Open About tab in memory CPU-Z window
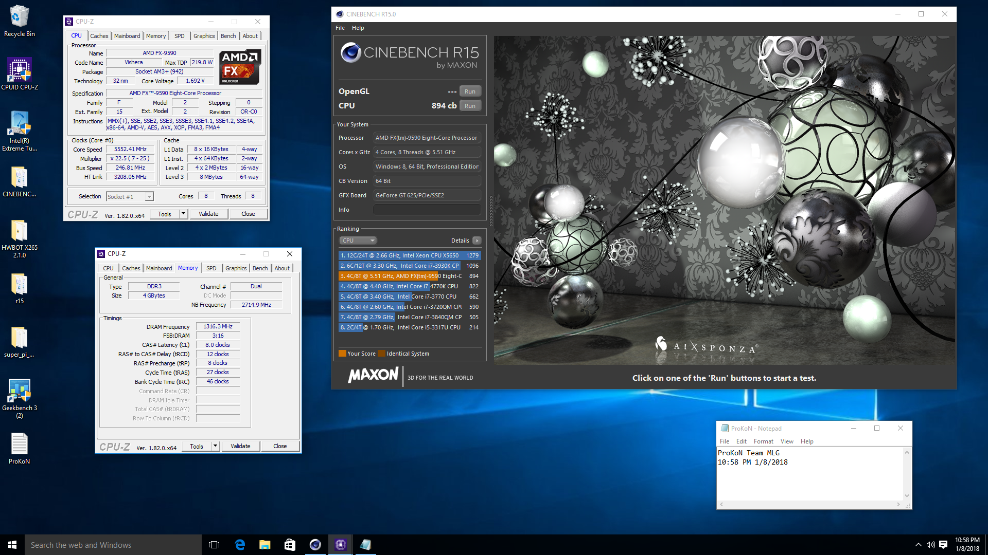 282,268
